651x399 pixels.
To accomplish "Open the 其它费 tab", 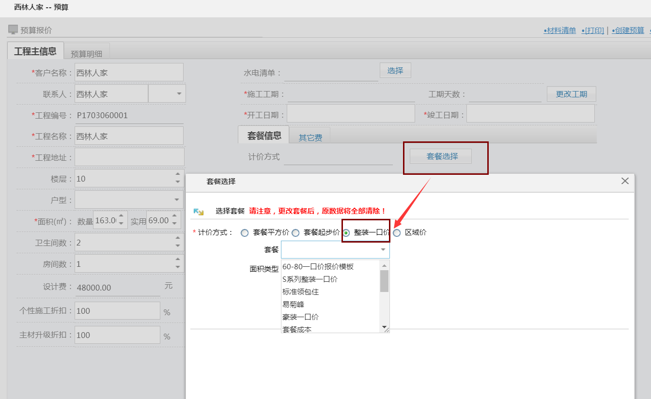I will 310,138.
